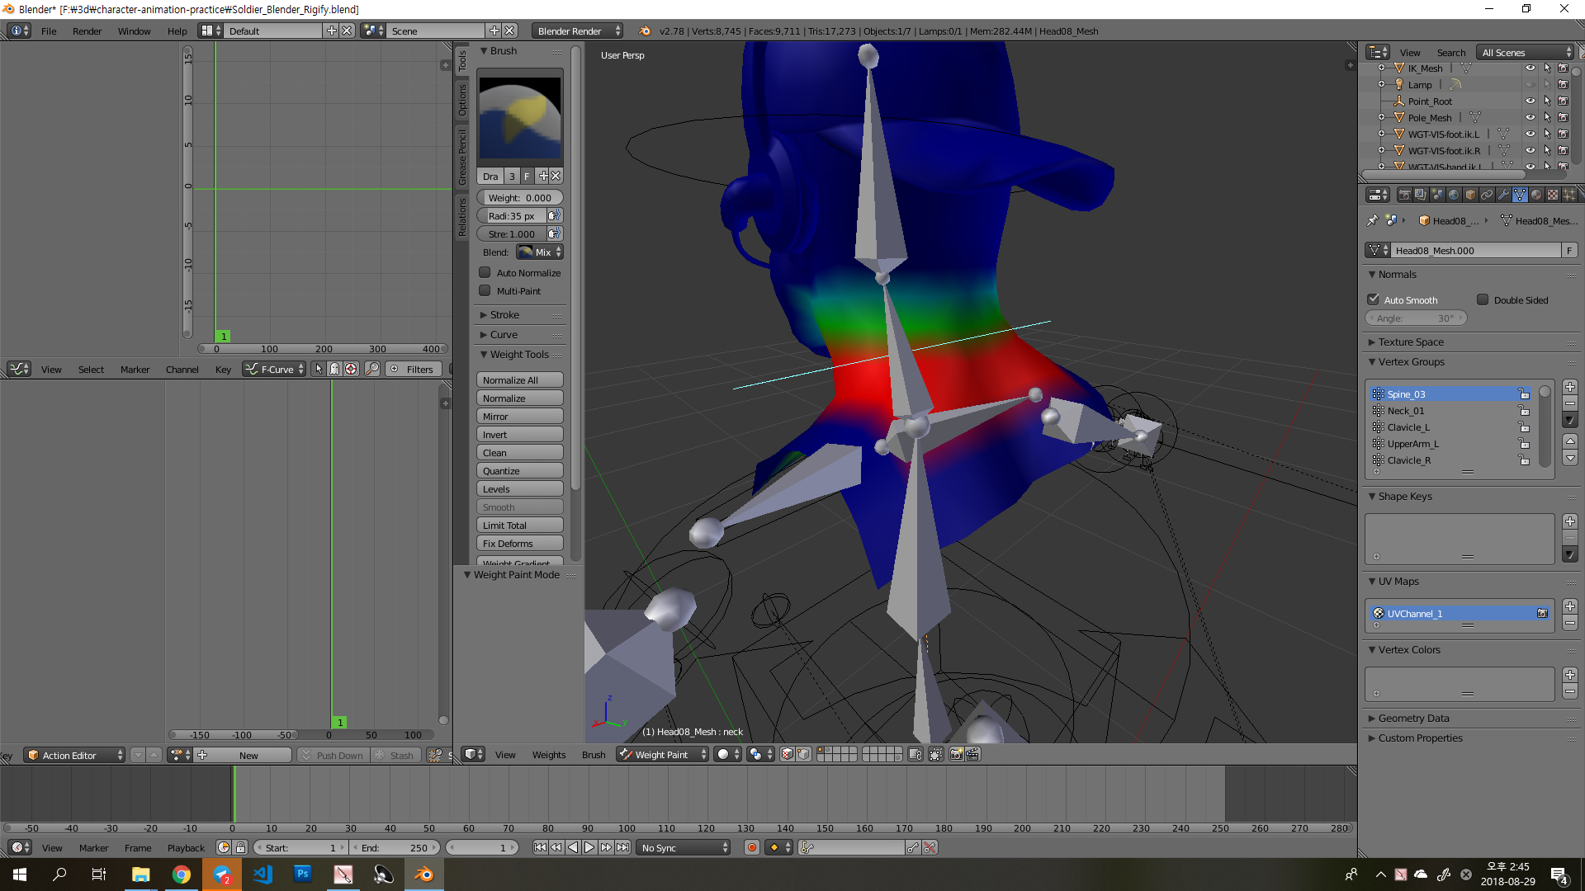1585x891 pixels.
Task: Click the OpenGL render animation clapper icon
Action: tap(973, 754)
